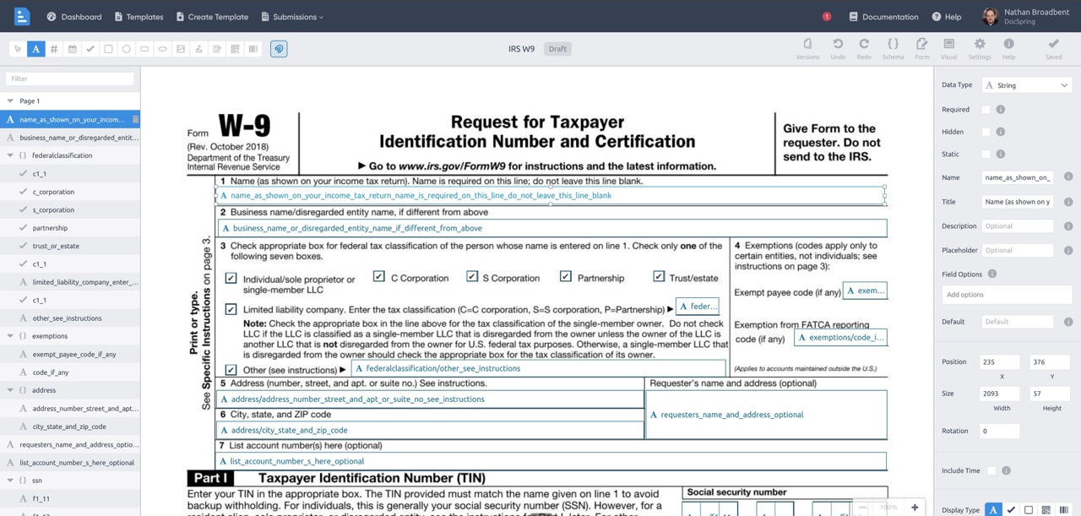
Task: Check the Trust/estate box on form
Action: pyautogui.click(x=659, y=276)
